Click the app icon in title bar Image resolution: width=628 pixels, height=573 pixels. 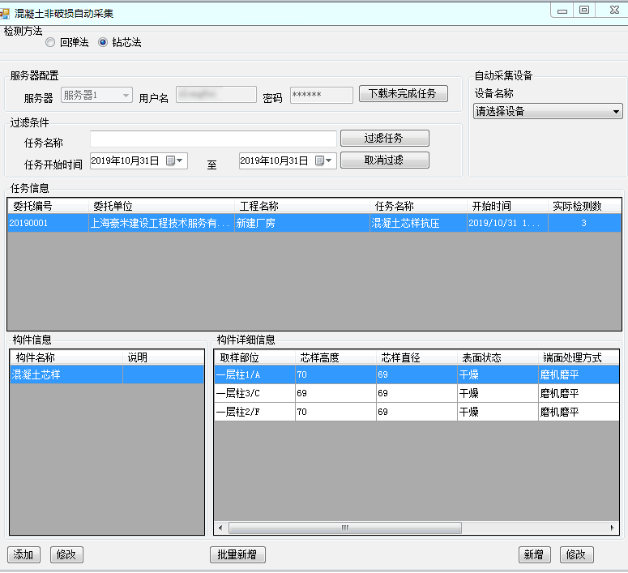coord(6,14)
